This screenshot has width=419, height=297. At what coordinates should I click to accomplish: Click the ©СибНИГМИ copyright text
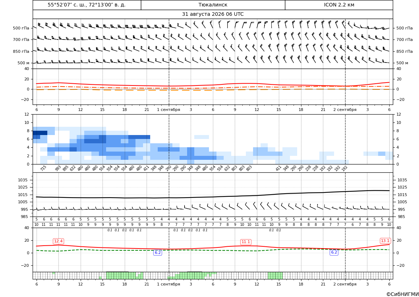[403, 294]
